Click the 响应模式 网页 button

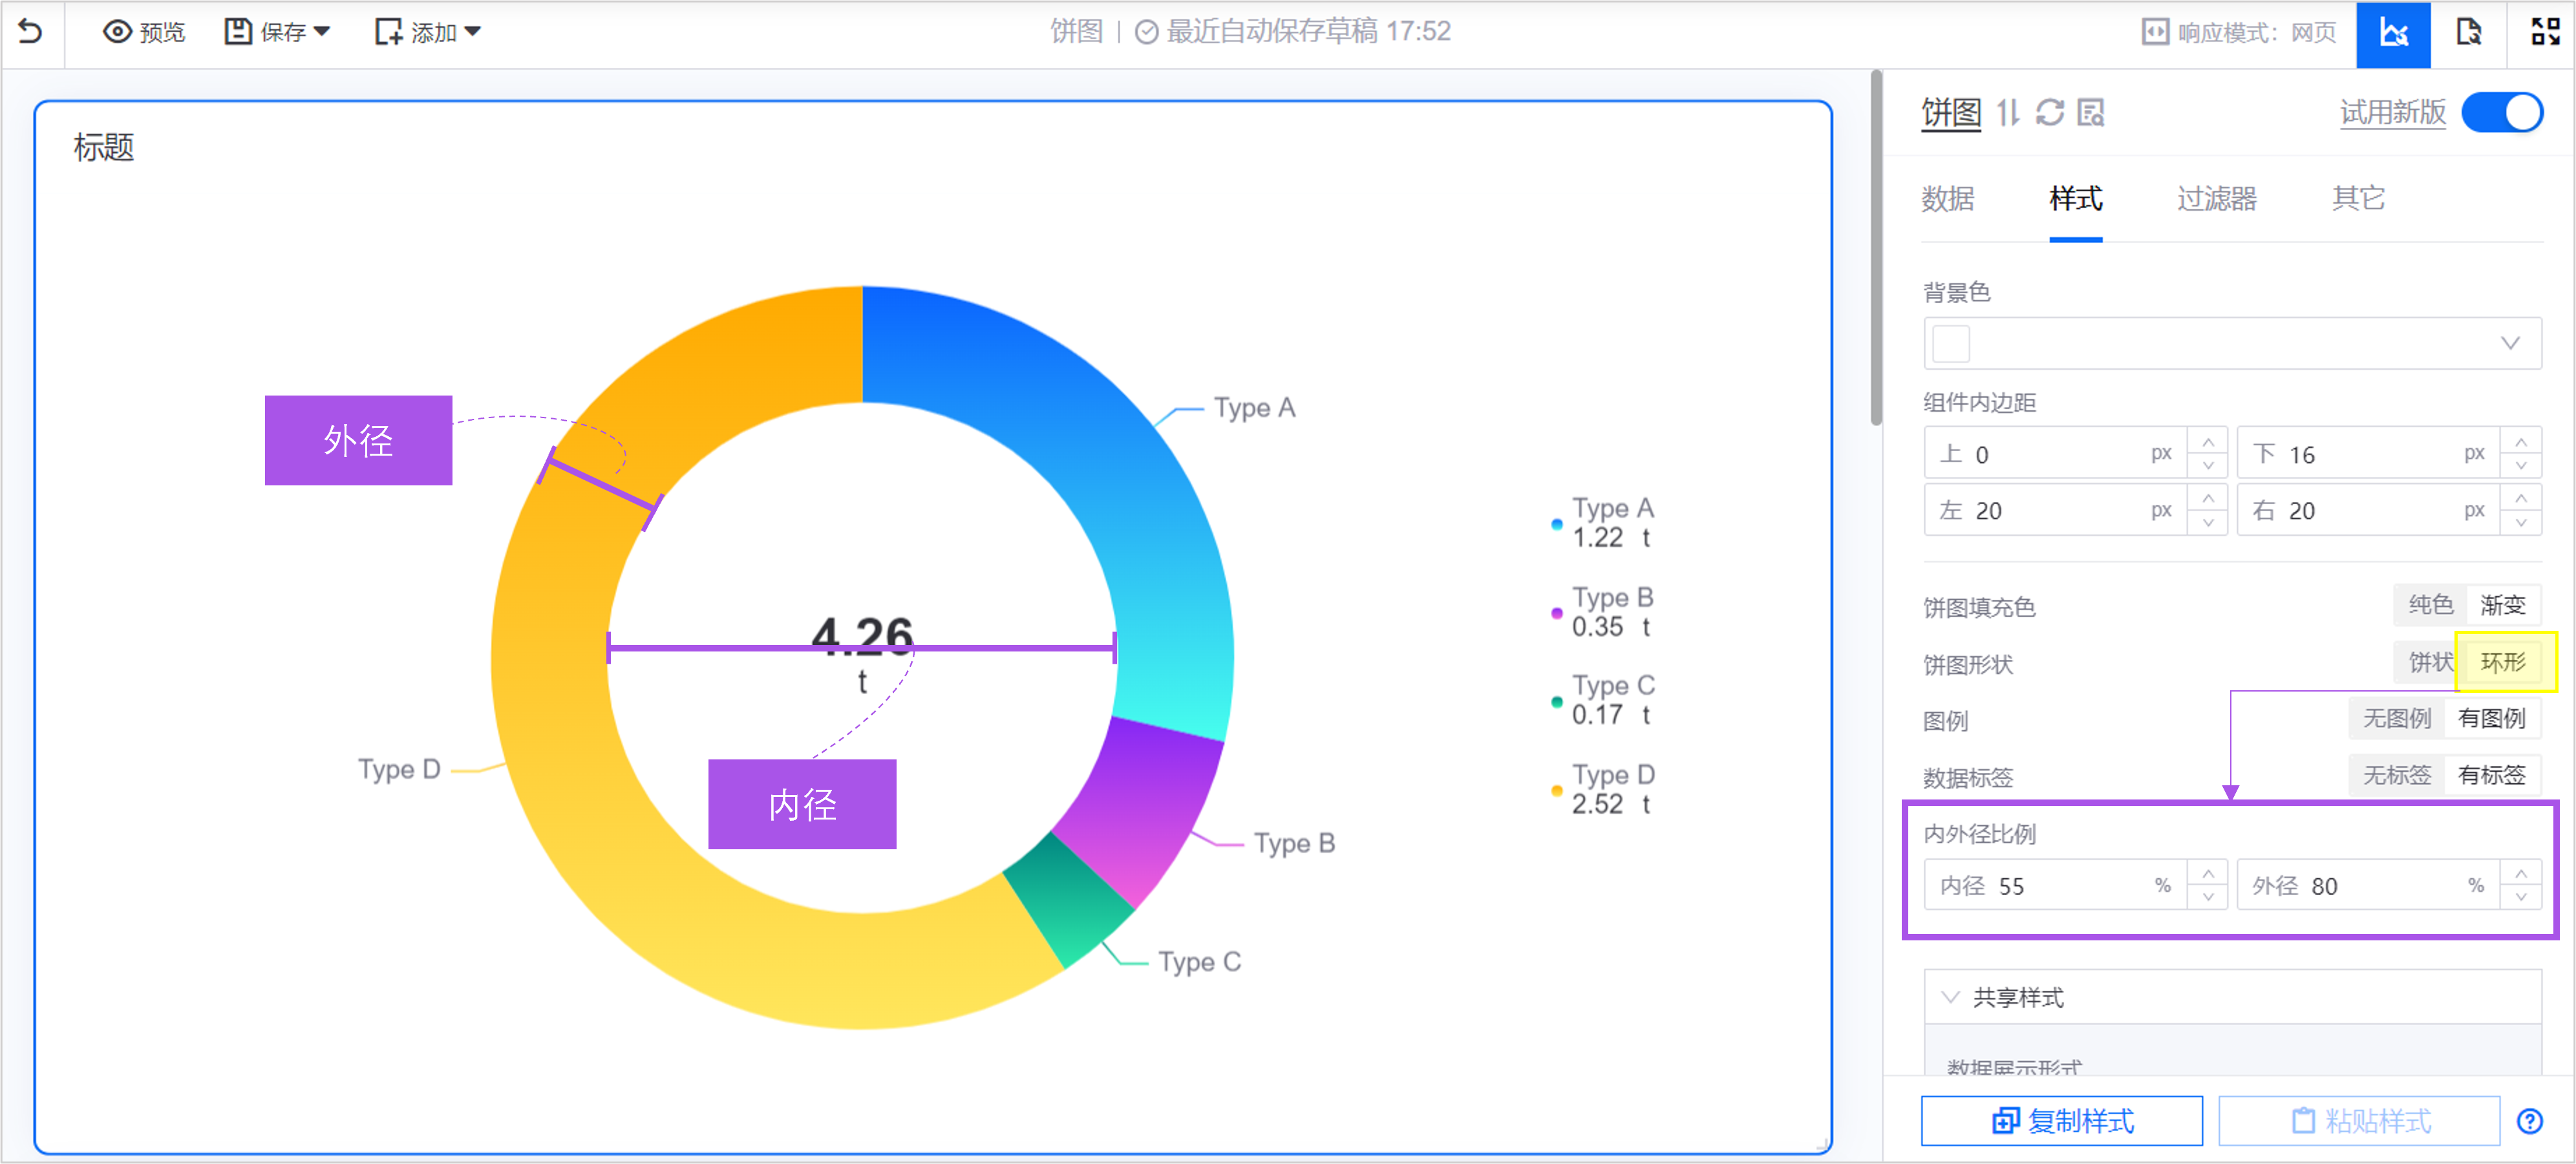[2239, 32]
